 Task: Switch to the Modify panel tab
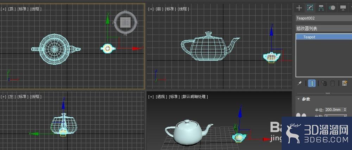tap(310, 8)
